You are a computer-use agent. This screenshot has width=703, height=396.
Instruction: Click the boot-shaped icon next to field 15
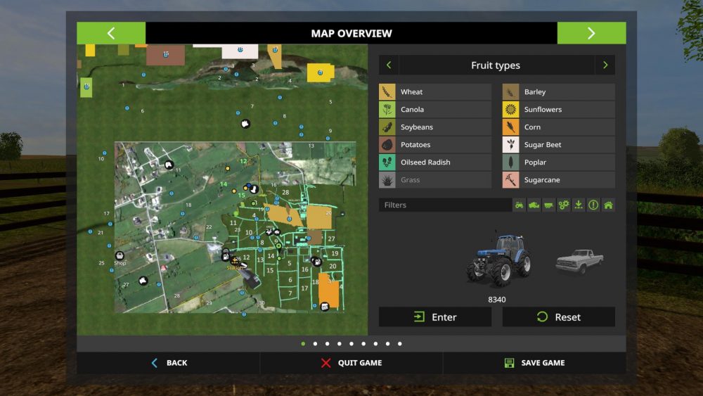(x=254, y=189)
